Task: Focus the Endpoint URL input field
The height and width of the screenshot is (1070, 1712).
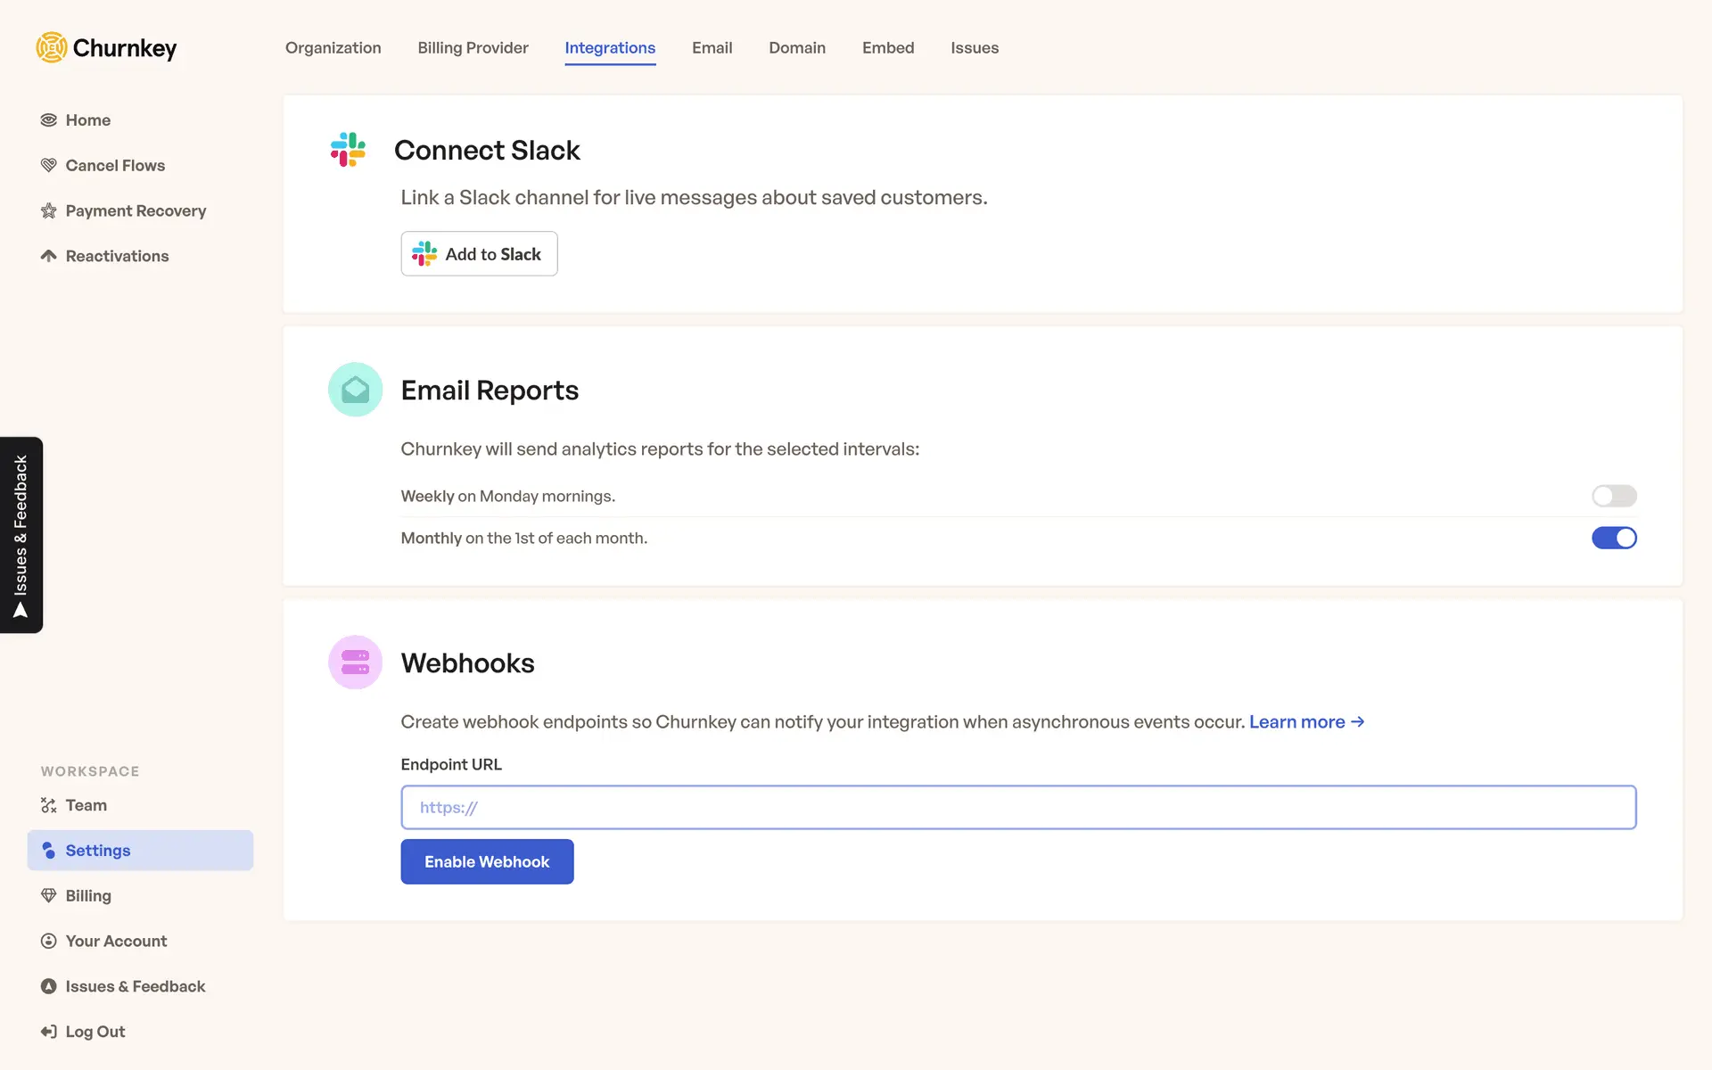Action: 1018,808
